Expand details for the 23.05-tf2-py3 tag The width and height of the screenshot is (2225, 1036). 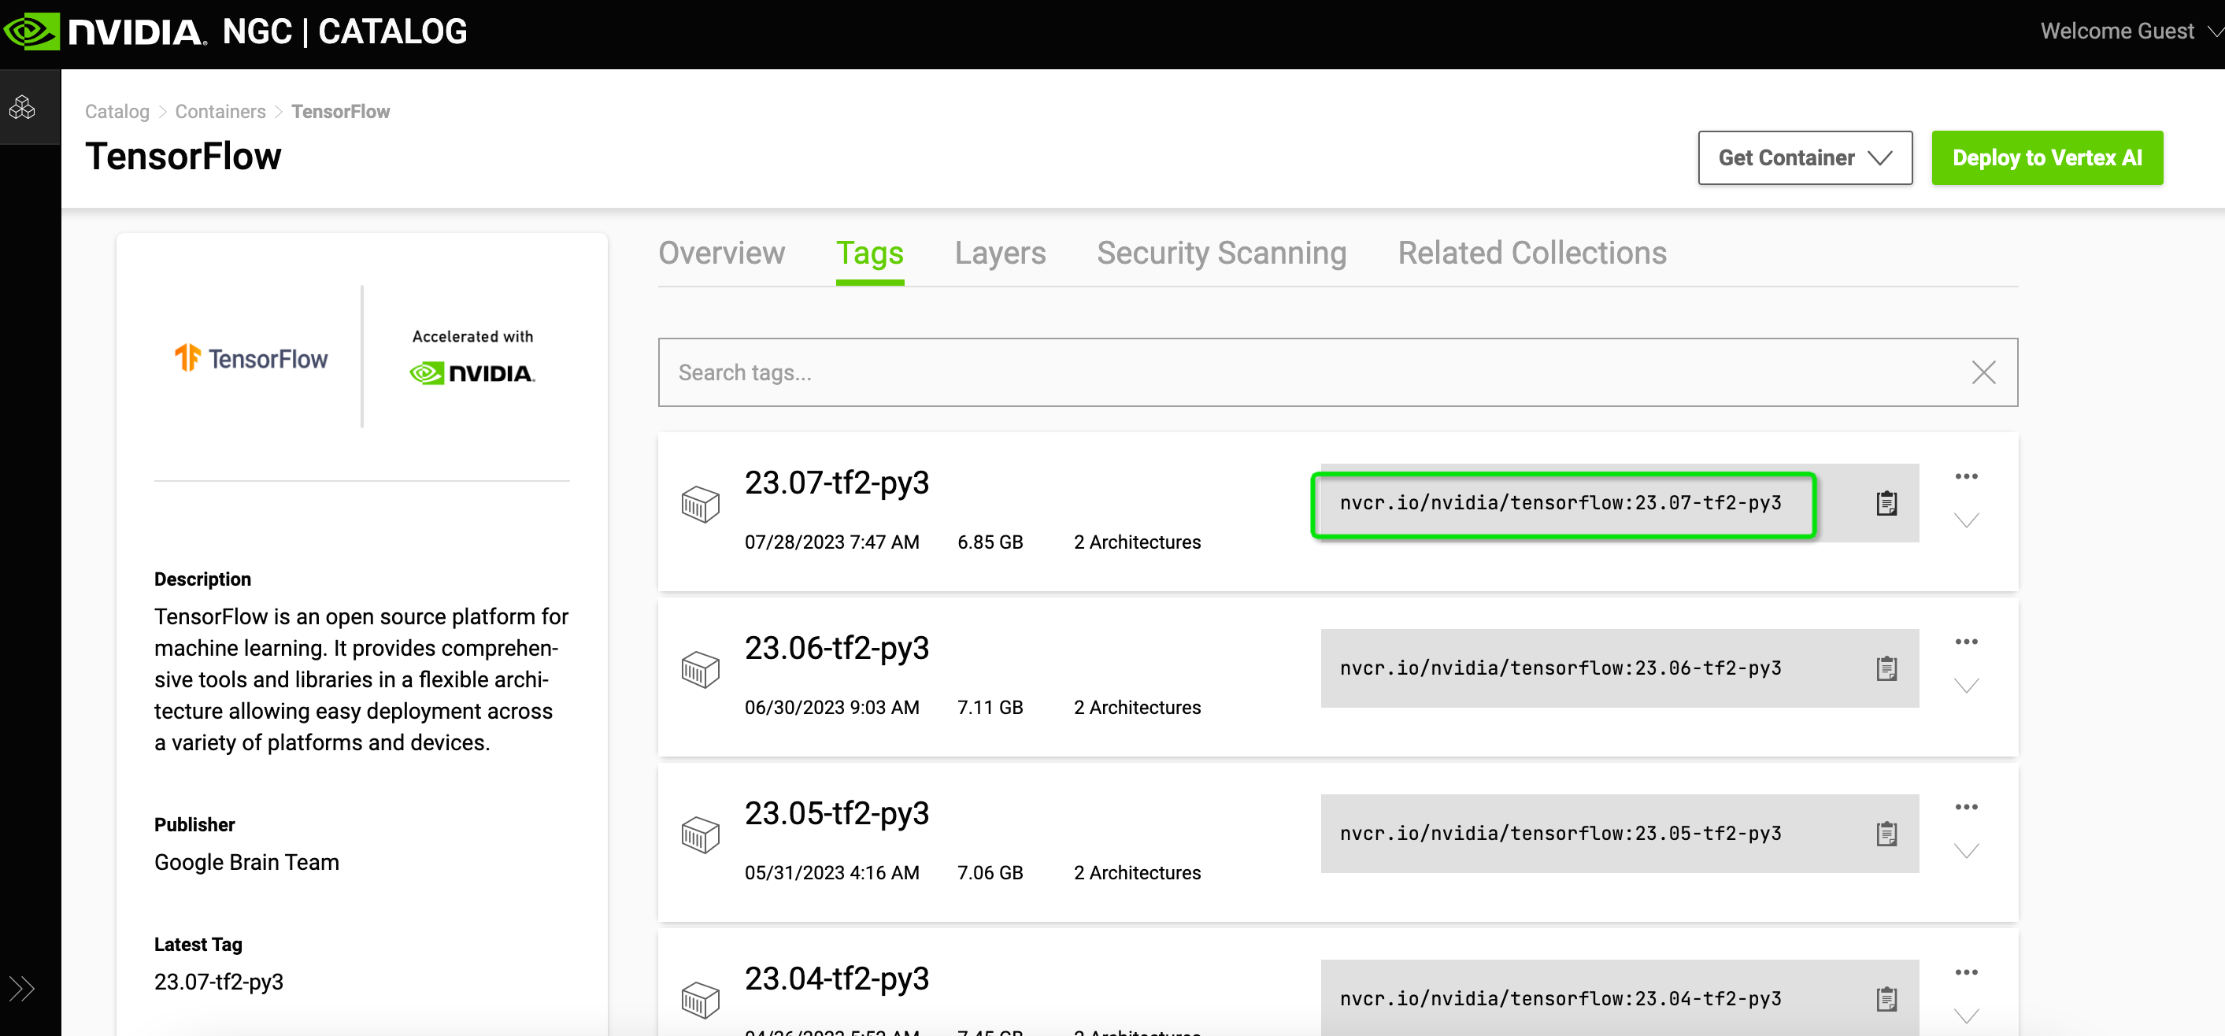click(x=1967, y=851)
